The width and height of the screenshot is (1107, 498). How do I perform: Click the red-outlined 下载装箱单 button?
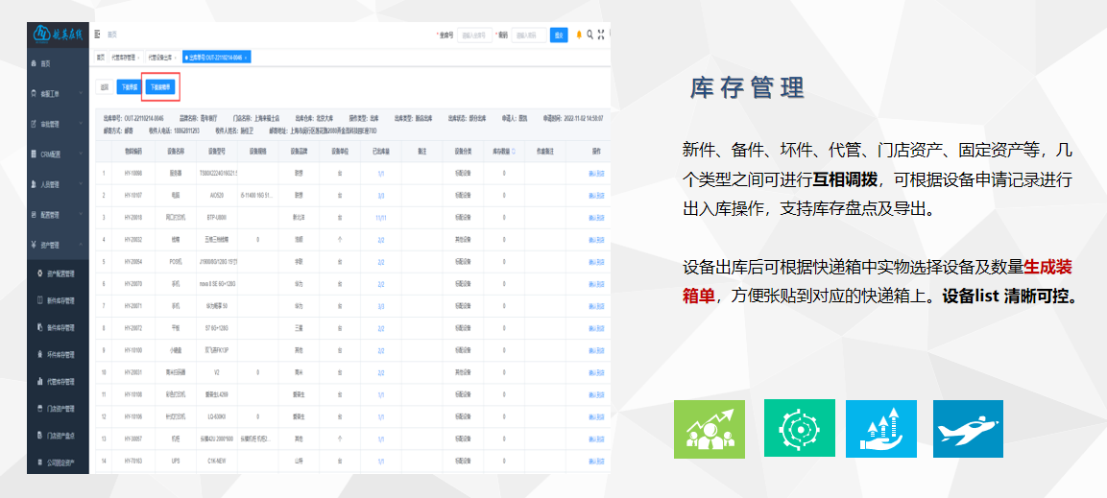(160, 86)
